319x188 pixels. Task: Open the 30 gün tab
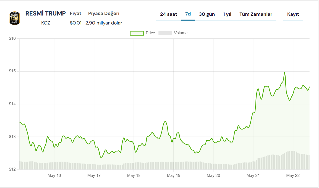[207, 14]
